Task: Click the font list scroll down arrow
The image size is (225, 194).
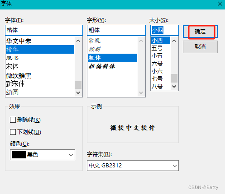Action: pyautogui.click(x=78, y=93)
